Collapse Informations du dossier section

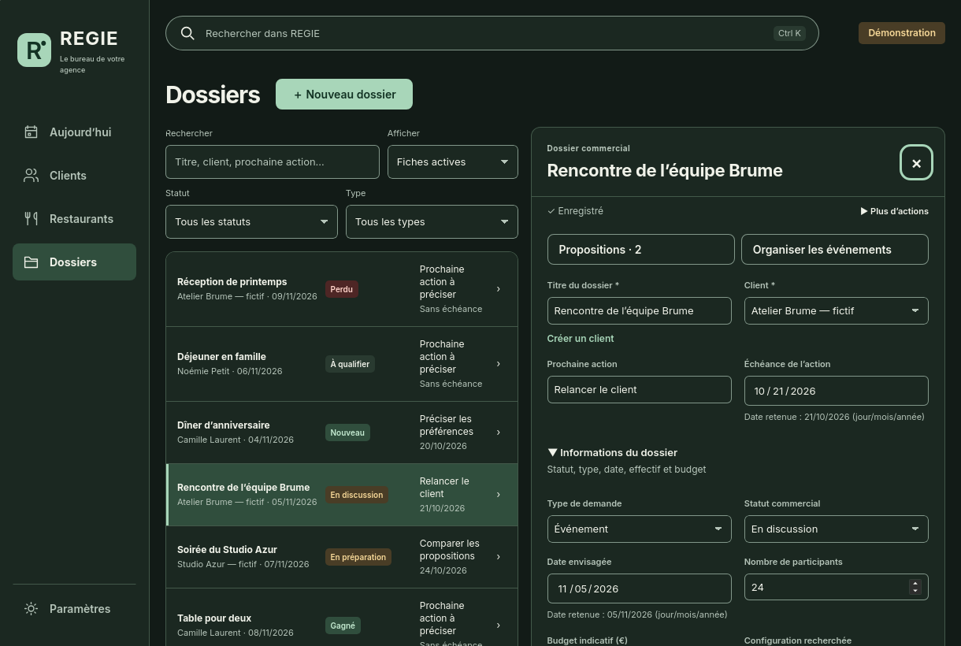click(612, 452)
